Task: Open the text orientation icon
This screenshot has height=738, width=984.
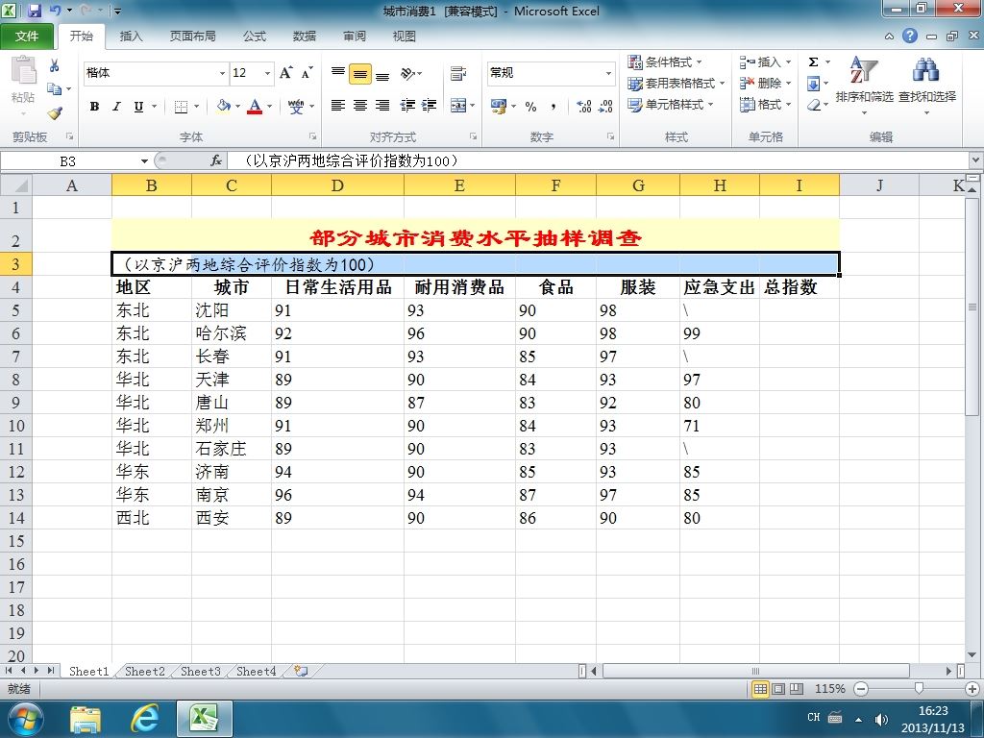Action: pyautogui.click(x=407, y=73)
